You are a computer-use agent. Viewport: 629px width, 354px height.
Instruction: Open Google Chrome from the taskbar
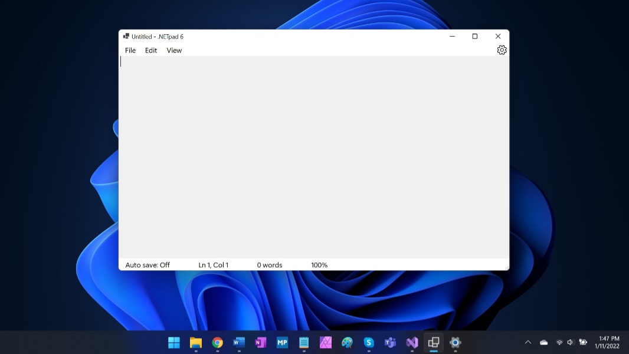[217, 342]
